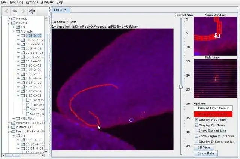Pick the Current Layer Colour swatch
Image resolution: width=240 pixels, height=159 pixels.
point(213,108)
